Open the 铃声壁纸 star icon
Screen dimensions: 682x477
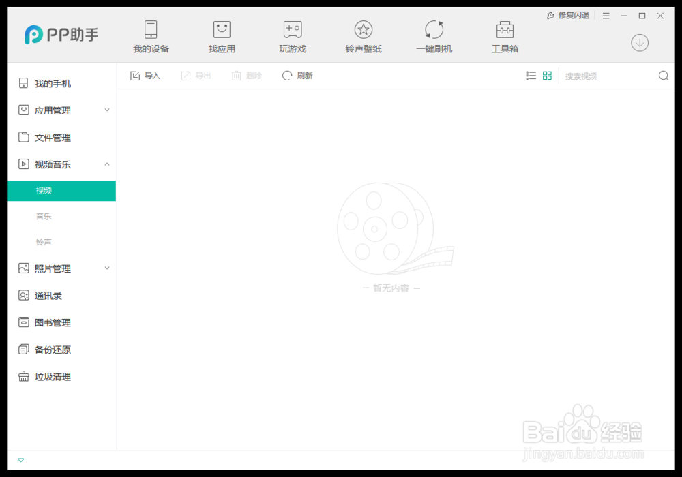pyautogui.click(x=364, y=29)
